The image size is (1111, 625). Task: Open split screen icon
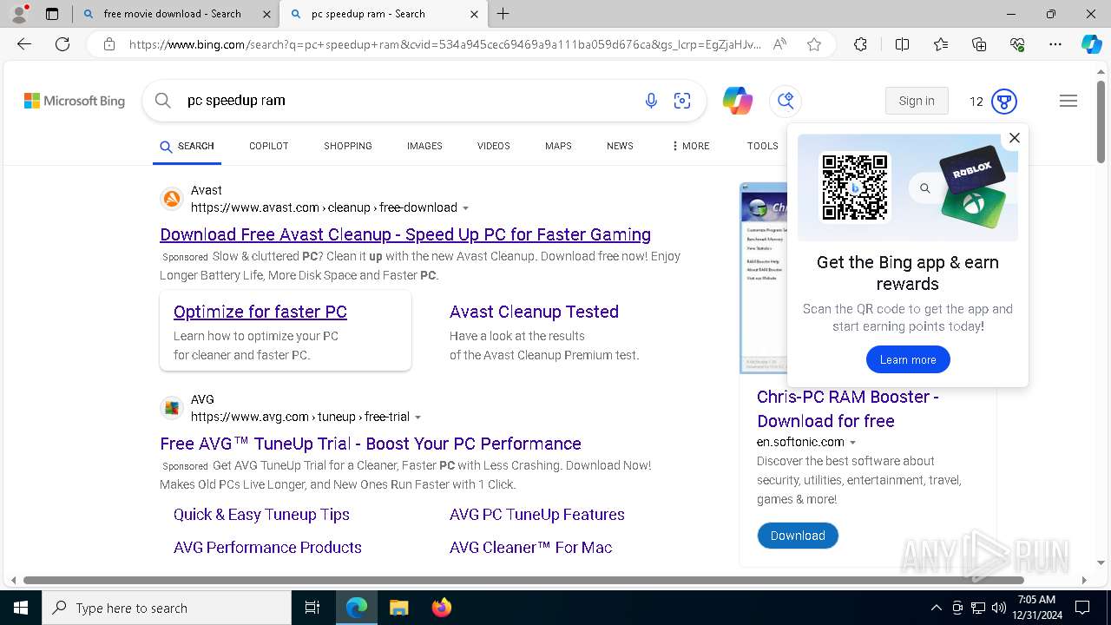coord(902,44)
